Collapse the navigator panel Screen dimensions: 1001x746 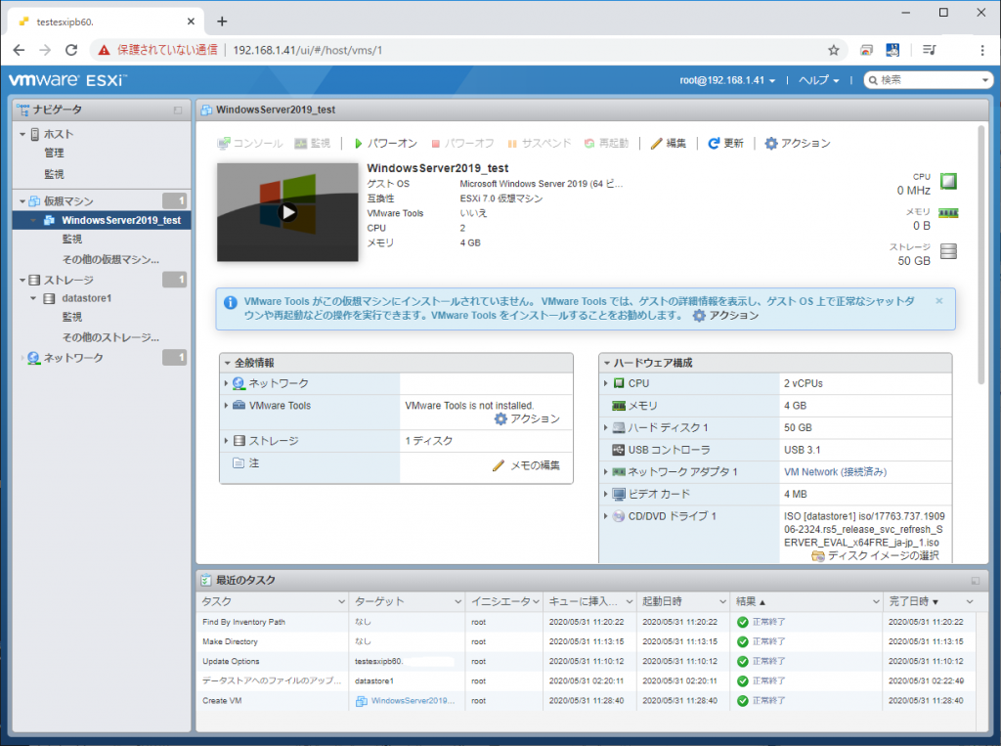[178, 110]
